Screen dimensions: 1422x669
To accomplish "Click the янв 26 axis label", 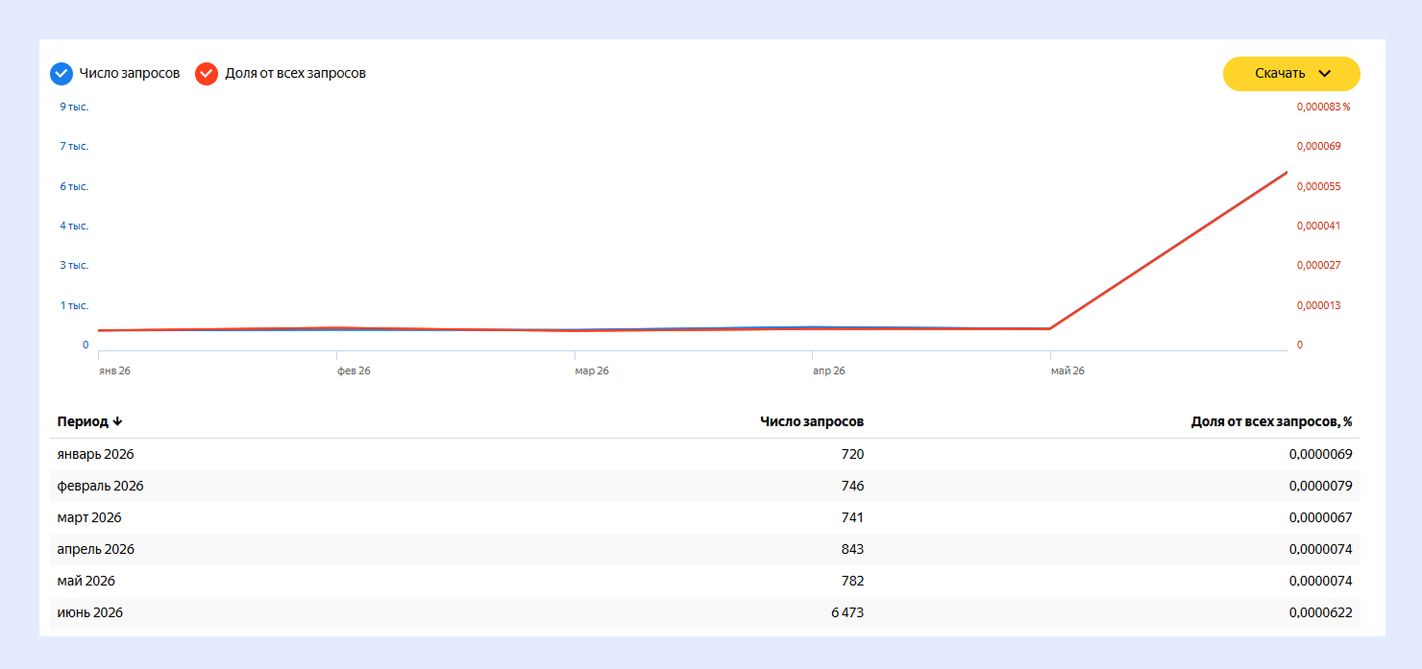I will [114, 370].
